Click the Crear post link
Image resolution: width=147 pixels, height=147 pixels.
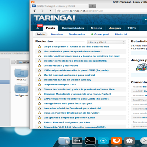click(102, 34)
